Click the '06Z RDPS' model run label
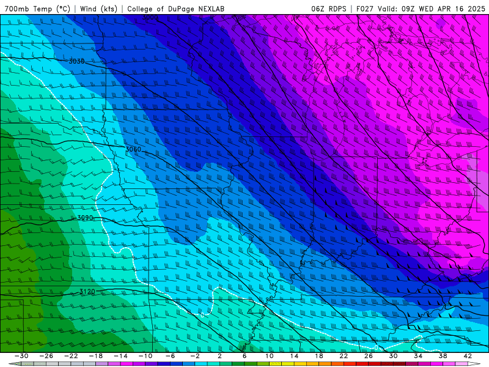 pos(329,9)
